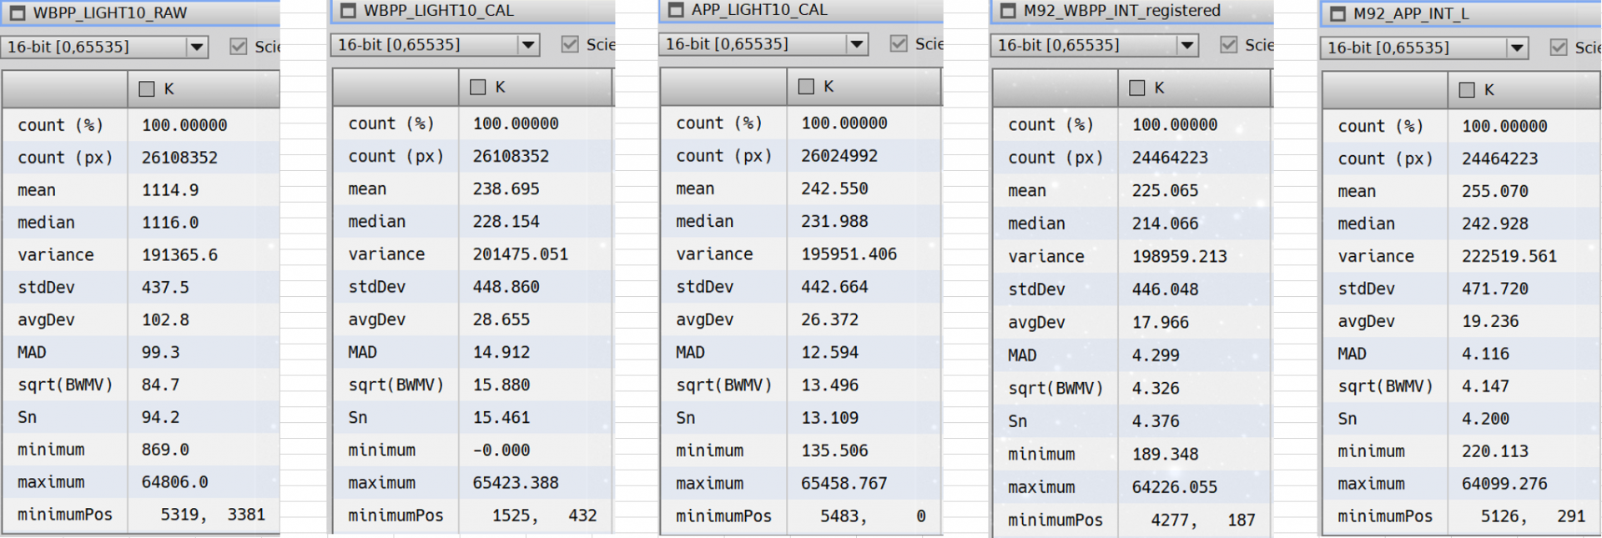Open 16-bit range dropdown in M92_WBPP_INT_registered
1602x538 pixels.
(x=1095, y=45)
